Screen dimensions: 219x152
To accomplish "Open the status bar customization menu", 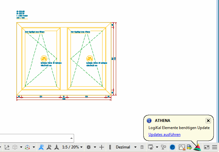I will tap(214, 147).
